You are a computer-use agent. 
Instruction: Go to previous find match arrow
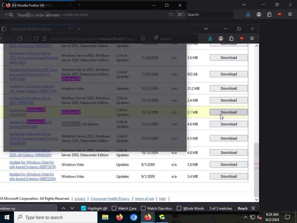(x=64, y=208)
